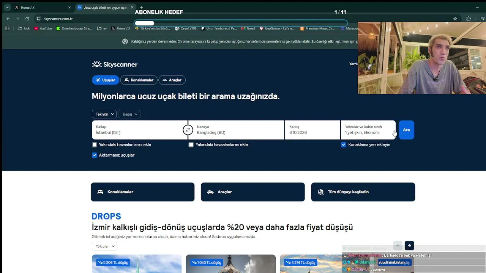
Task: Bookmark this page with the star icon
Action: click(455, 19)
